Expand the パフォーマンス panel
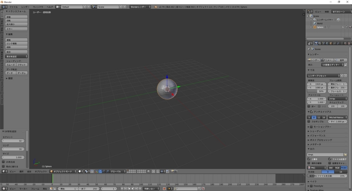 point(317,136)
